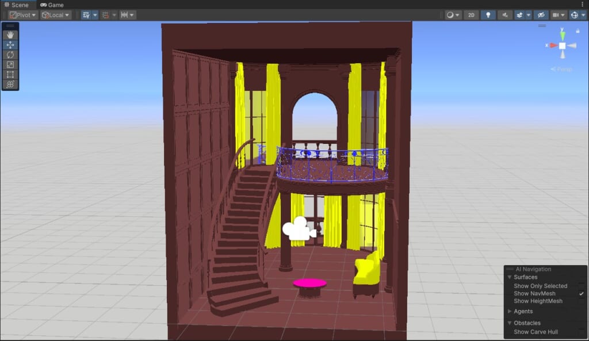This screenshot has height=341, width=589.
Task: Toggle scene lighting bulb
Action: (488, 15)
